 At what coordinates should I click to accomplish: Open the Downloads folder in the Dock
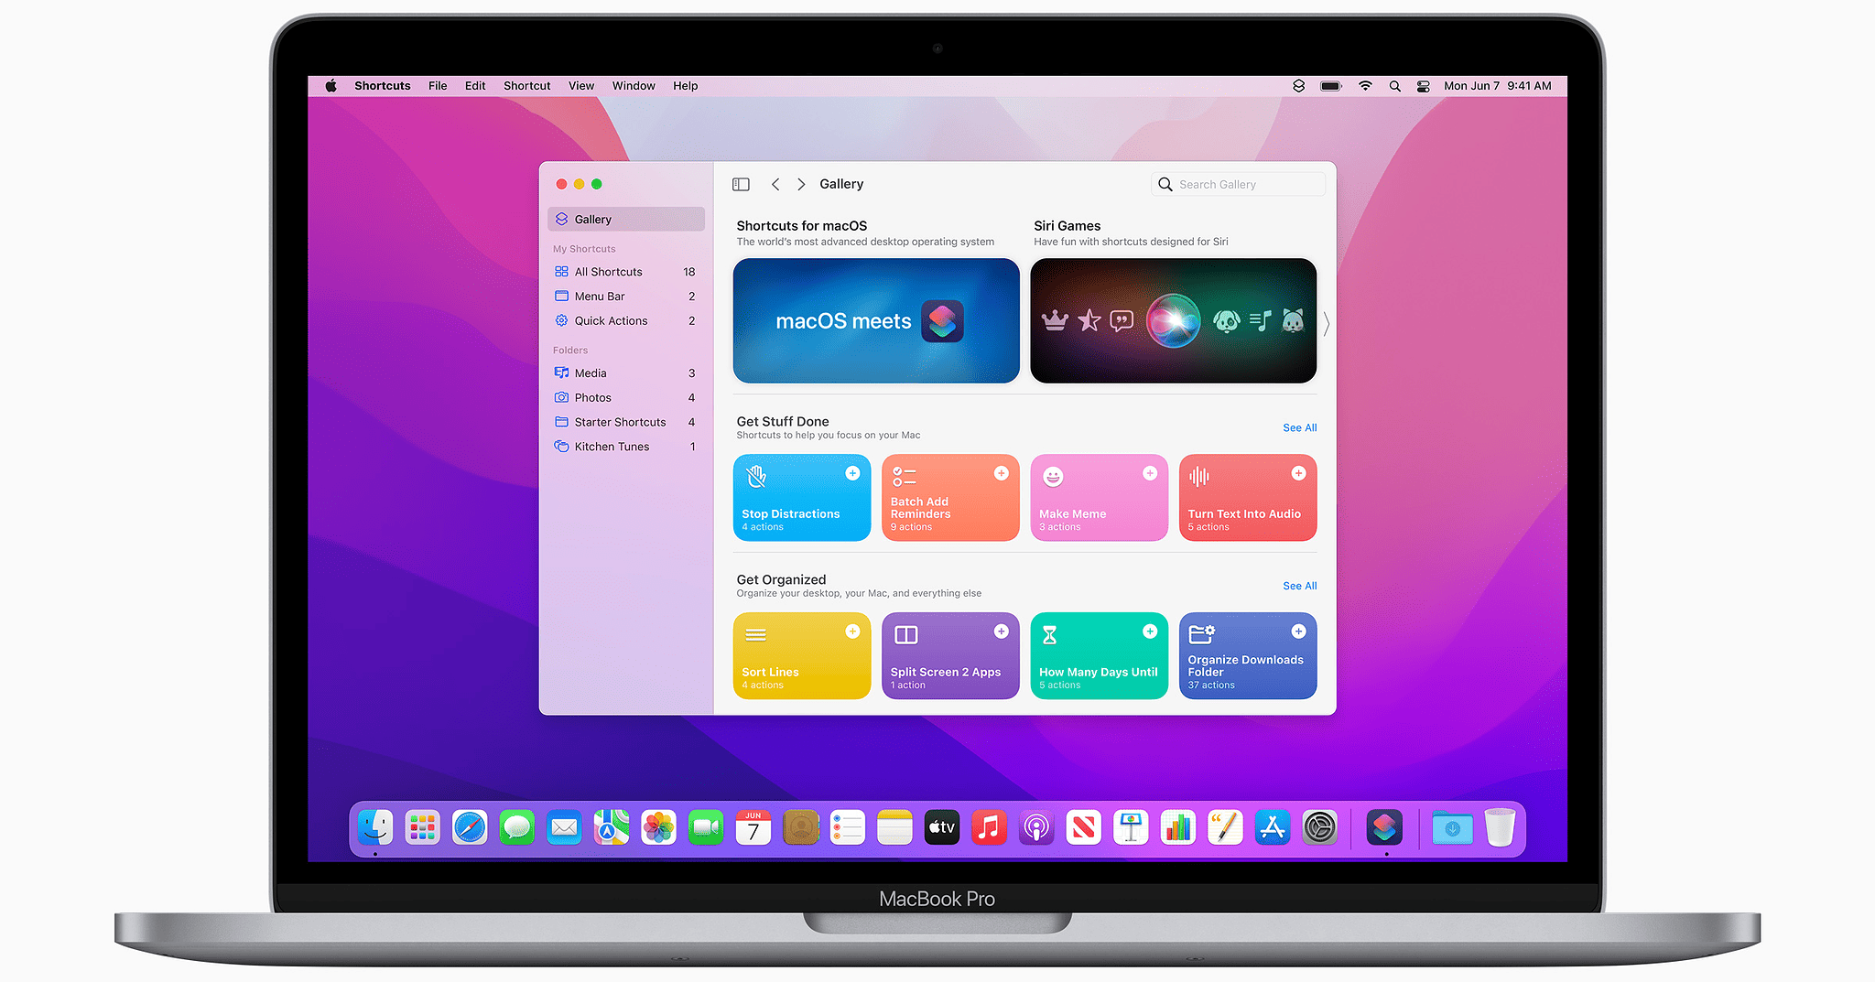click(1452, 827)
